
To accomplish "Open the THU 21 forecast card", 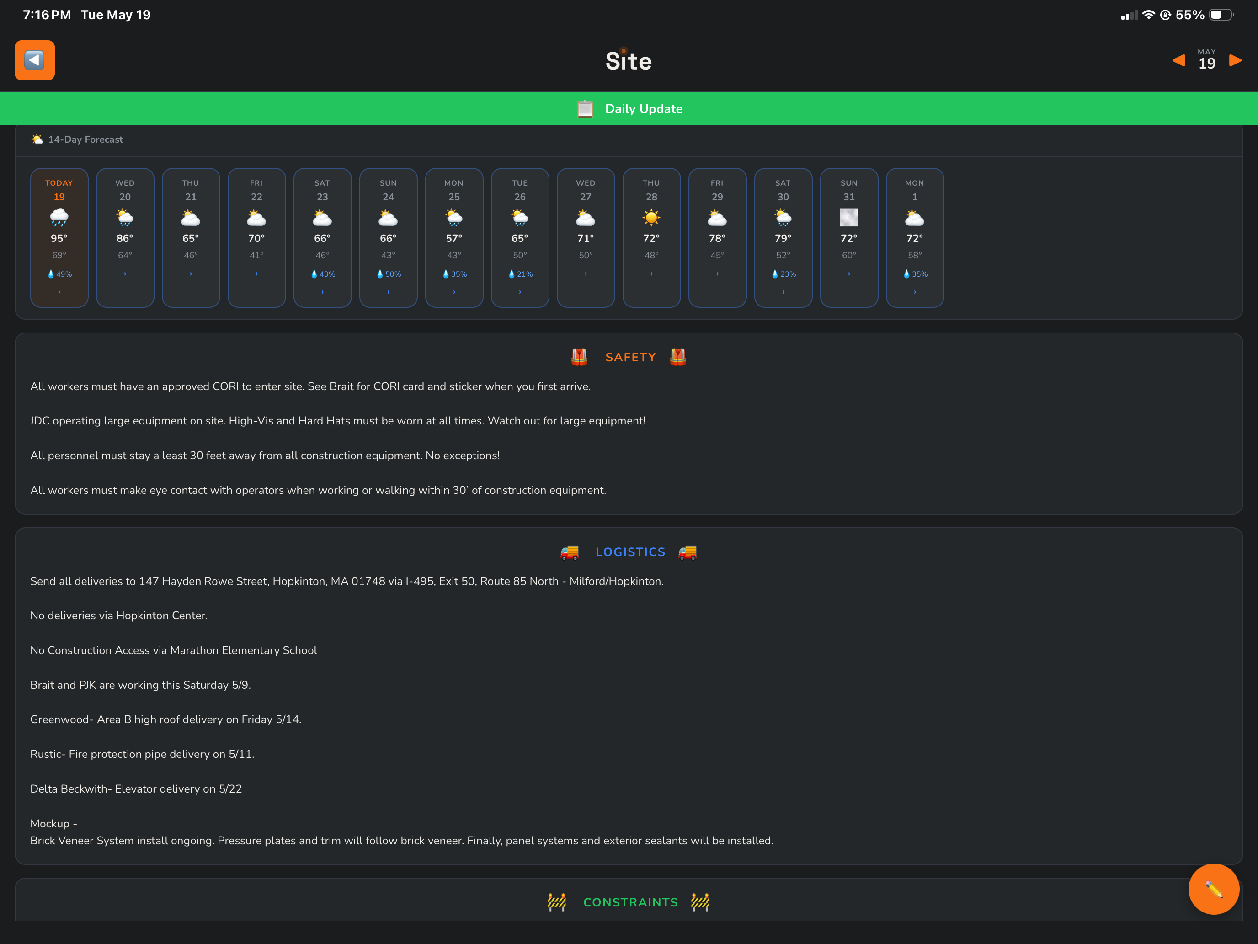I will pyautogui.click(x=191, y=238).
